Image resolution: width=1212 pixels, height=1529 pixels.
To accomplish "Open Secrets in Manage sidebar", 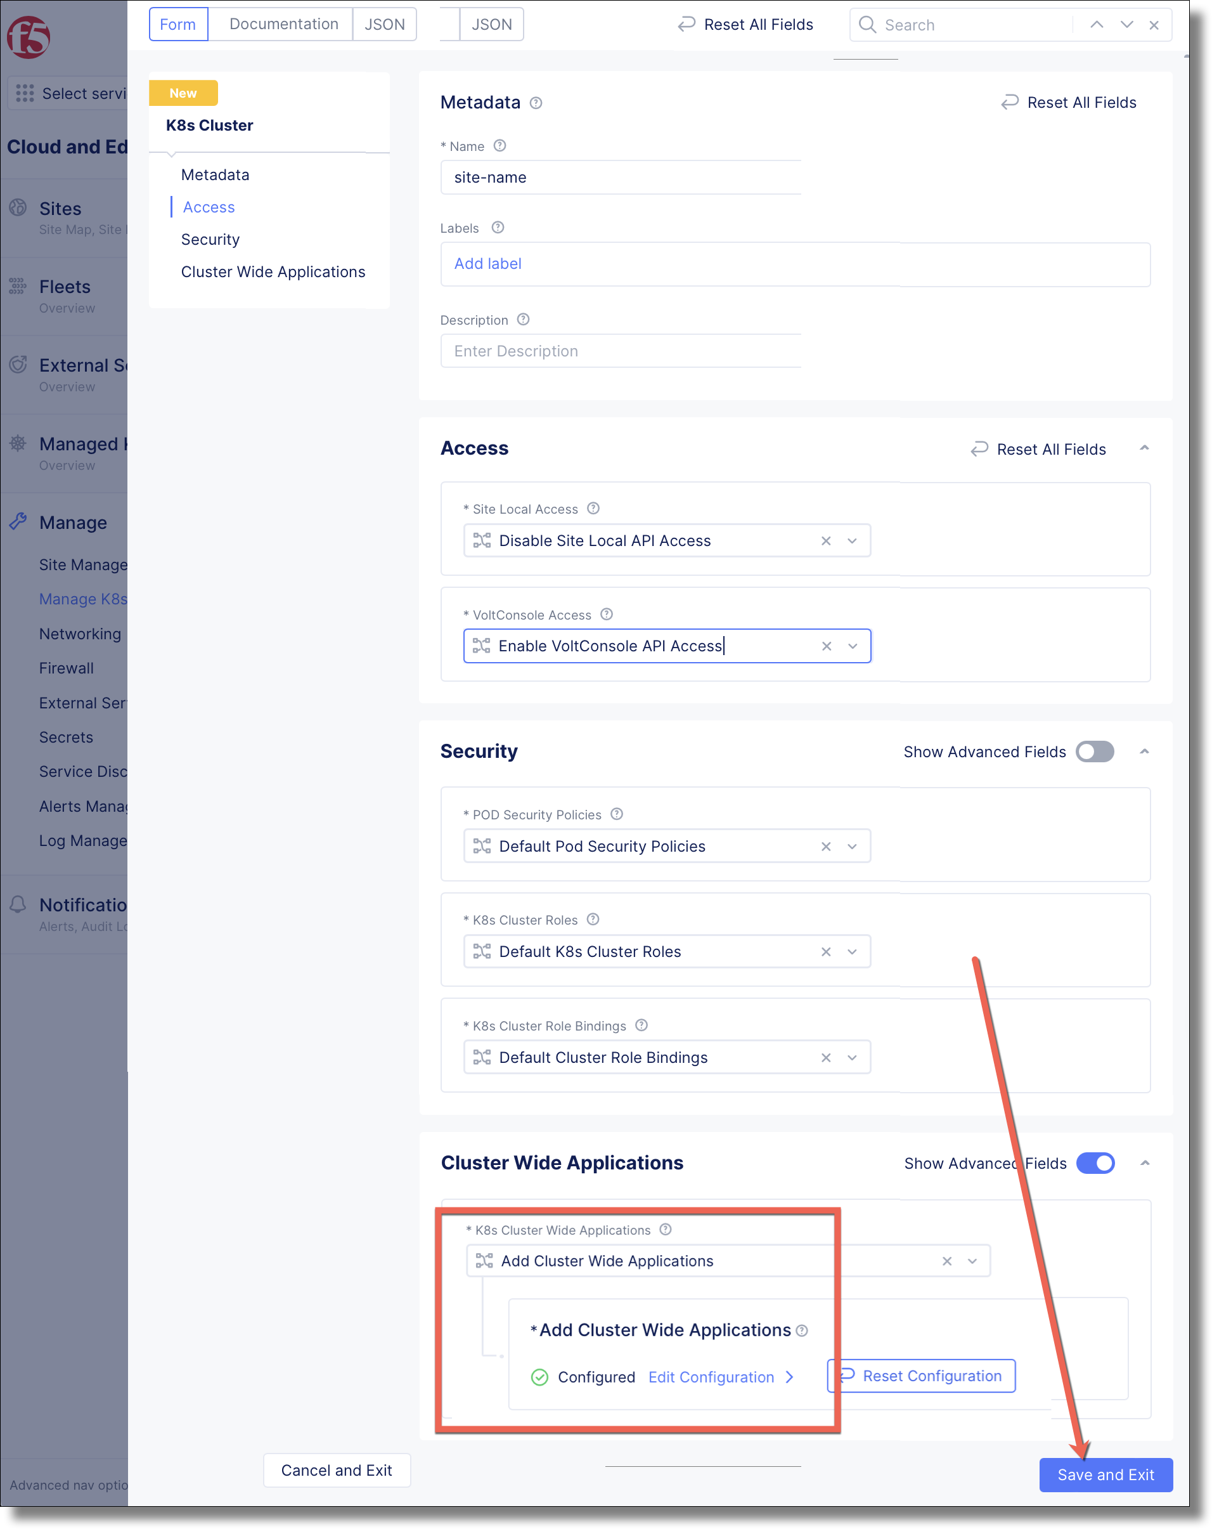I will point(66,738).
